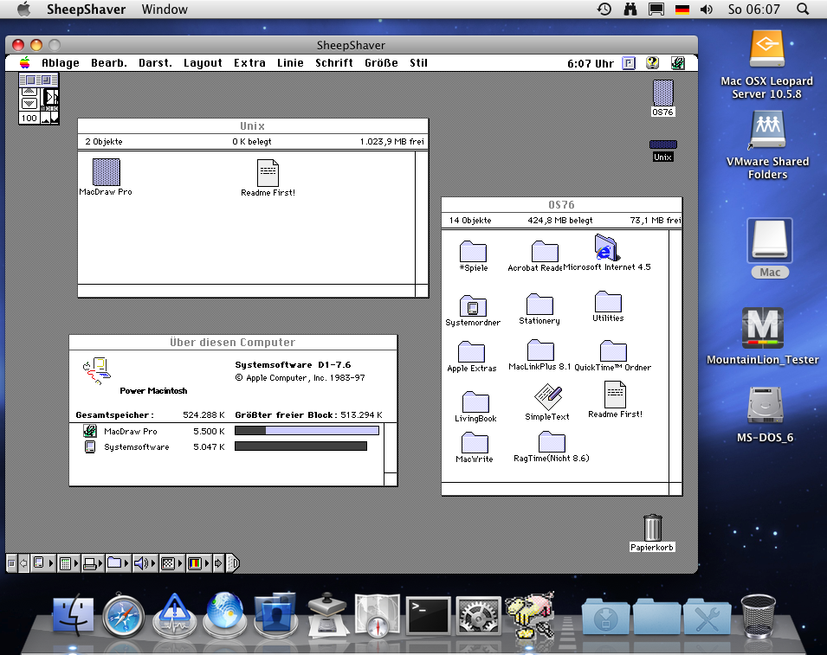
Task: Click the 100 zoom value in palette
Action: [x=29, y=118]
